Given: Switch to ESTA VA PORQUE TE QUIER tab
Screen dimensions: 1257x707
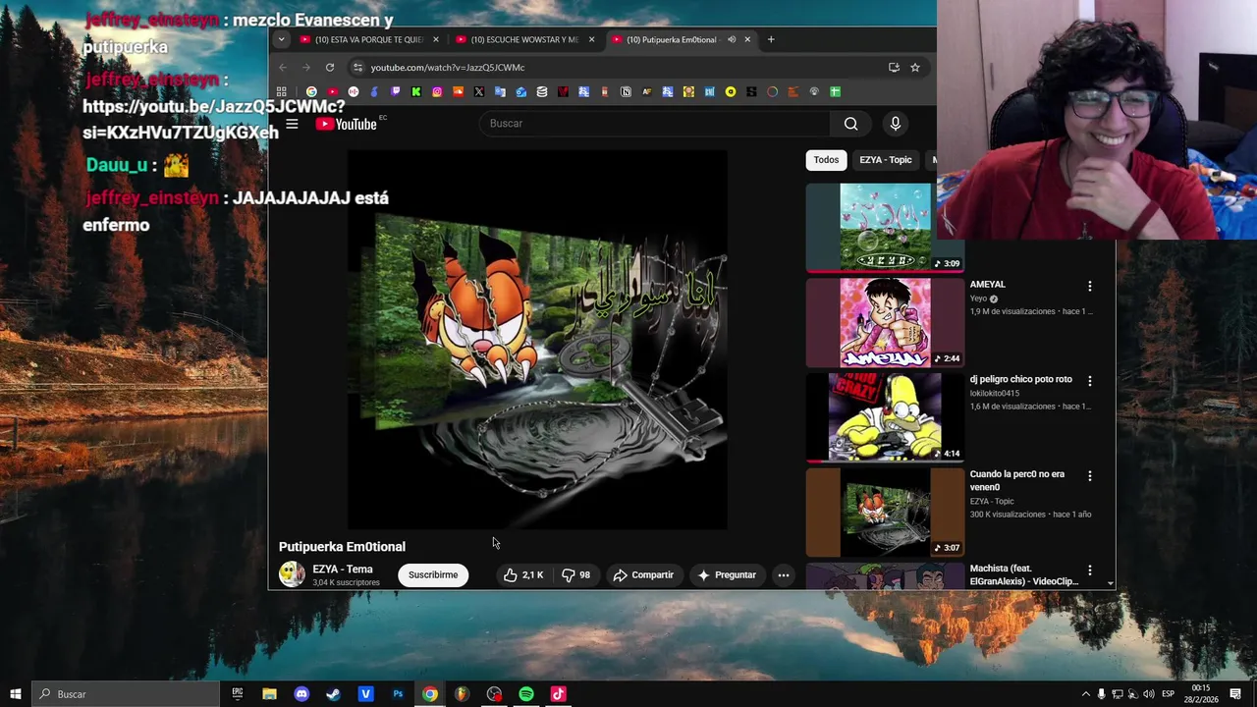Looking at the screenshot, I should (370, 39).
